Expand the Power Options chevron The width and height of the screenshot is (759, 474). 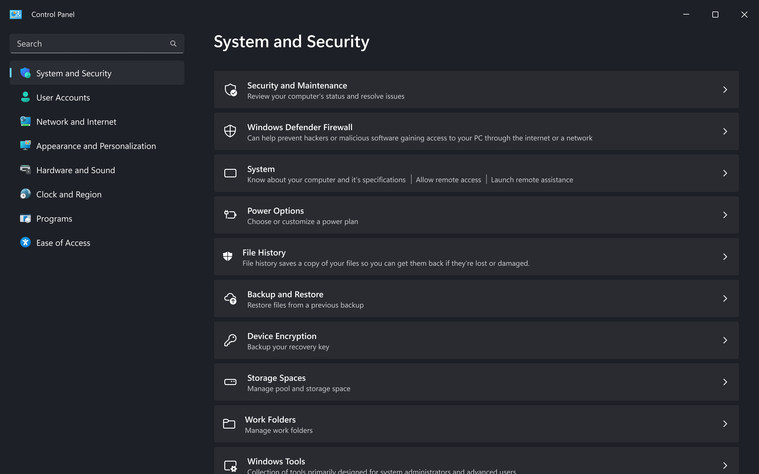click(725, 215)
